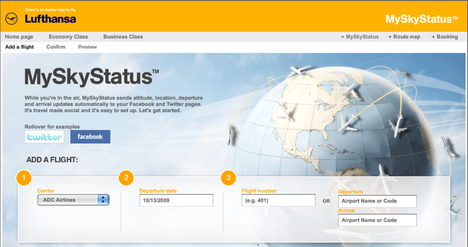This screenshot has width=468, height=247.
Task: Open the Booking page link
Action: click(x=447, y=36)
